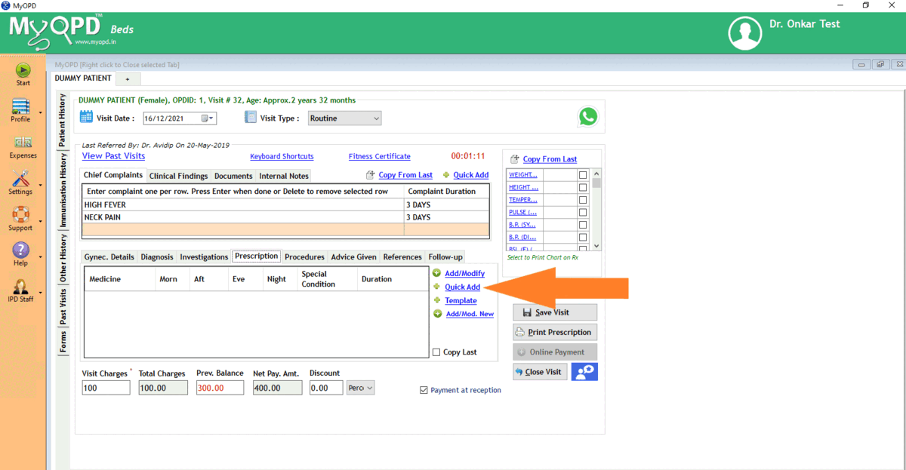The width and height of the screenshot is (906, 470).
Task: Click the vitals list scrollbar up arrow
Action: pos(596,174)
